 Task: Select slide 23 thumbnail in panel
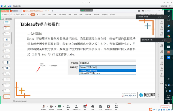click(7, 73)
